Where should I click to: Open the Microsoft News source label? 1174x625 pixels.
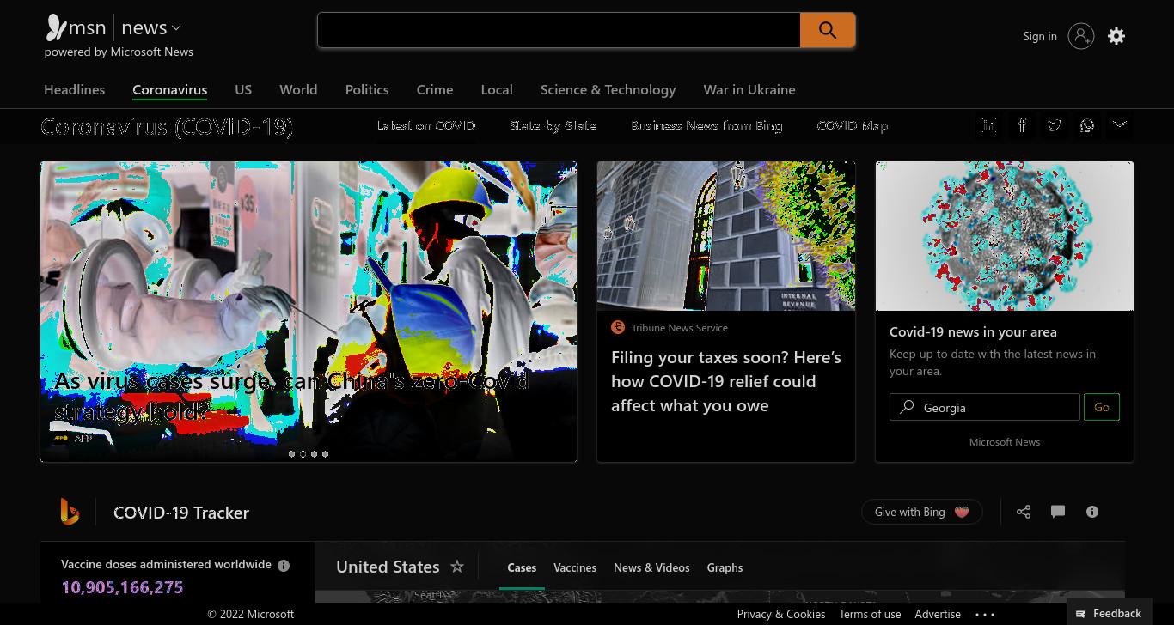tap(1005, 442)
